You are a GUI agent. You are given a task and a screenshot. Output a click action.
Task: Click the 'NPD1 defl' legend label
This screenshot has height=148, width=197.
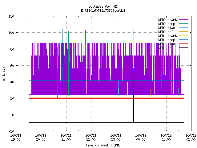tap(167, 48)
